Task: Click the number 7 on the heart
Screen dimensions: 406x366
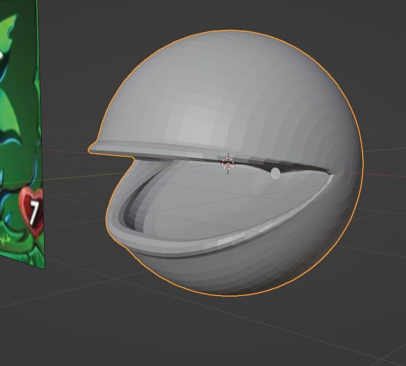Action: click(x=34, y=213)
